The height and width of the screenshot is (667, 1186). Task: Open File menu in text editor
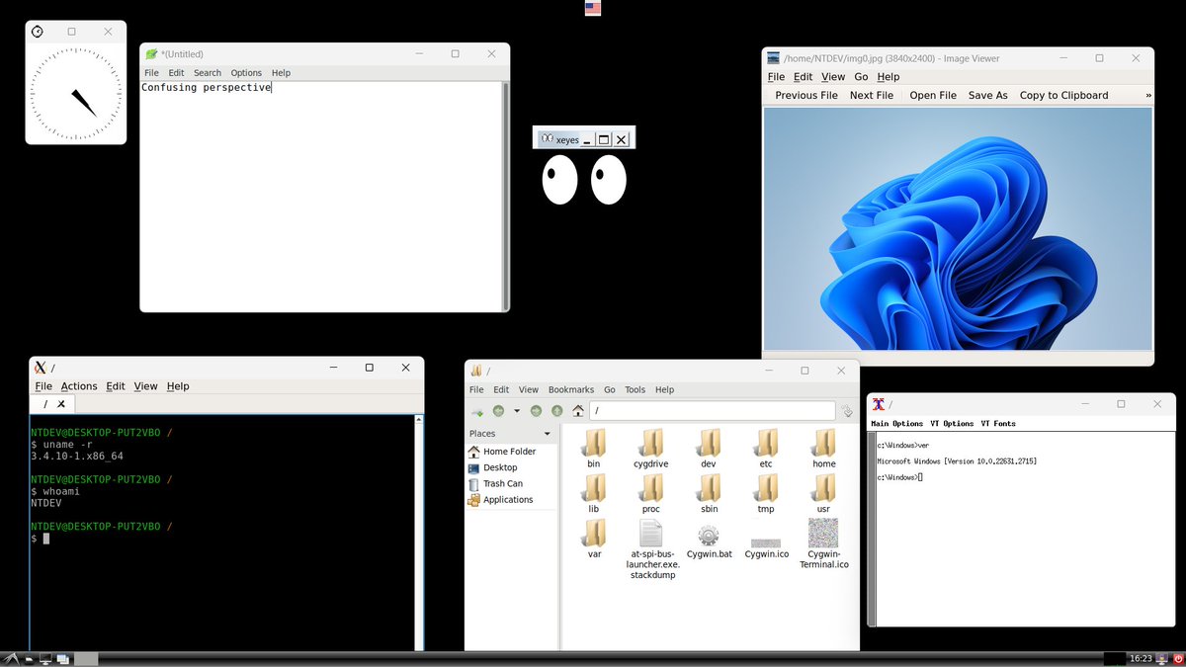151,73
